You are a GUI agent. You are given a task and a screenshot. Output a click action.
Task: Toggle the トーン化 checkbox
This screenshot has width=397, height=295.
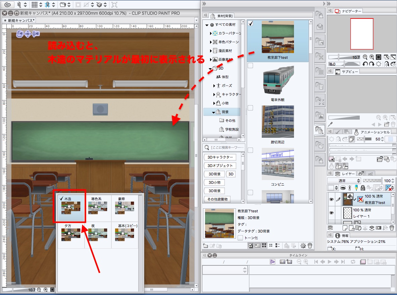pos(240,238)
